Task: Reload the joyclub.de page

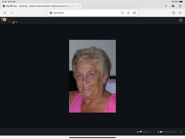Action: 122,13
